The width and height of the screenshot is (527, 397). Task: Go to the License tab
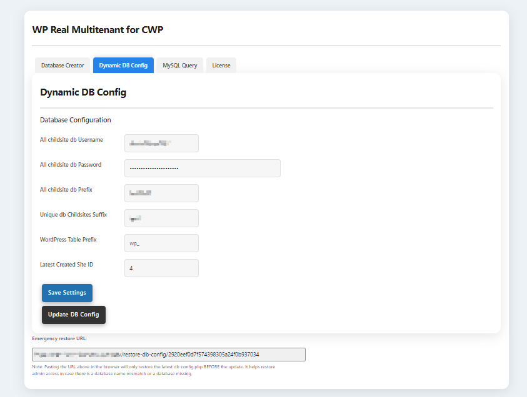click(221, 66)
